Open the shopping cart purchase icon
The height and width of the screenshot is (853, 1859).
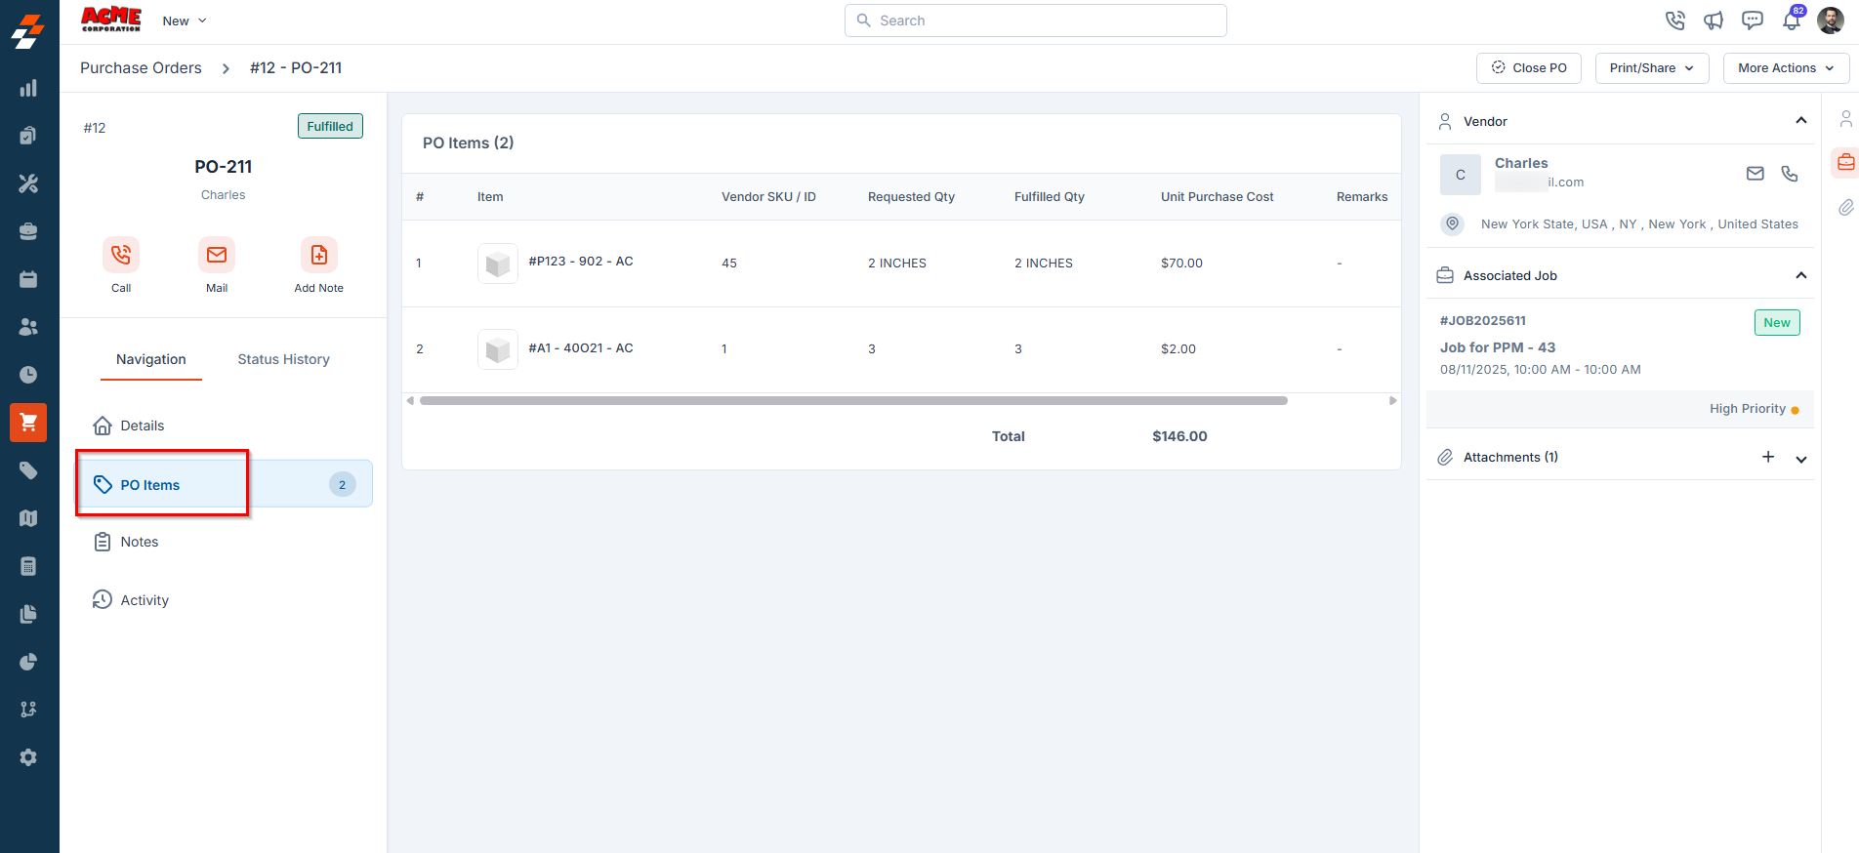pyautogui.click(x=28, y=423)
